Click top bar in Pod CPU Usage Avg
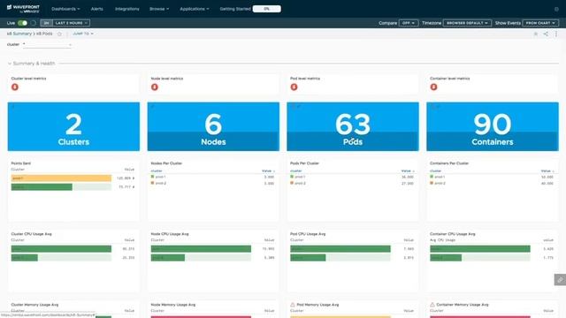This screenshot has height=318, width=566. click(x=340, y=249)
